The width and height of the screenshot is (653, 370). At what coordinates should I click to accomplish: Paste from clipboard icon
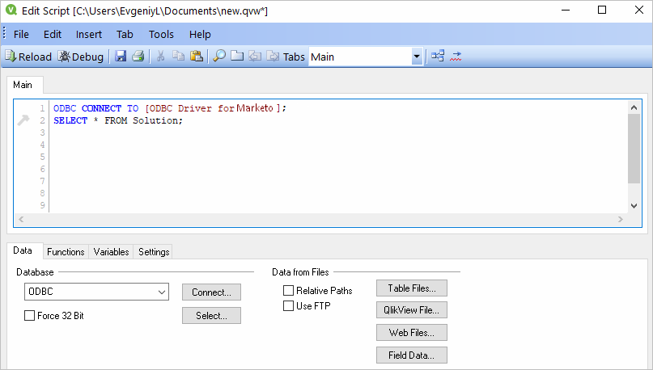(196, 56)
